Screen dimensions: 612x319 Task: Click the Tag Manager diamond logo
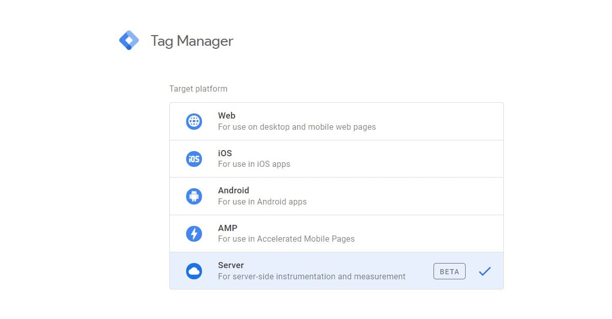129,40
